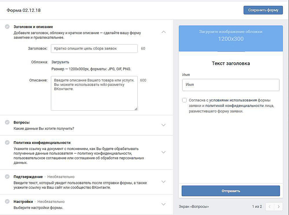Viewport: 289px width, 215px height.
Task: Click the Имя input in preview
Action: pos(231,85)
